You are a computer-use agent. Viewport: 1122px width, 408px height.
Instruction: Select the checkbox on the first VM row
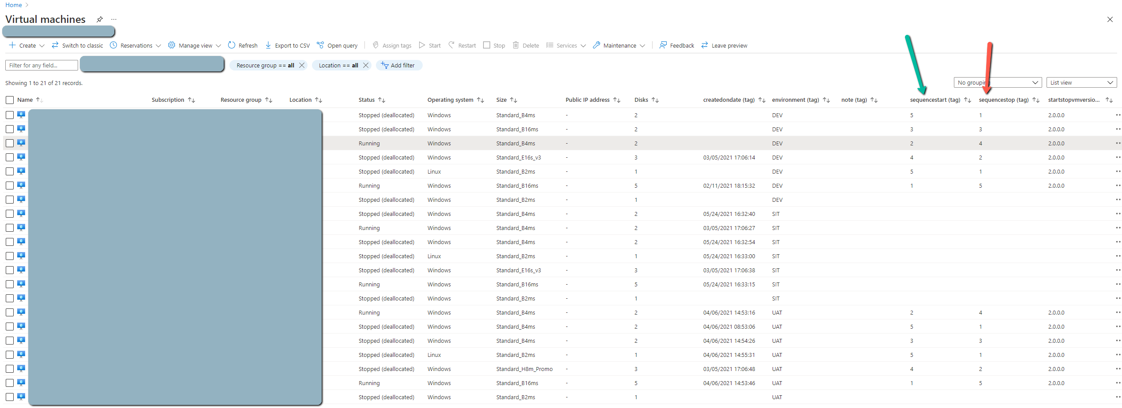click(x=10, y=115)
